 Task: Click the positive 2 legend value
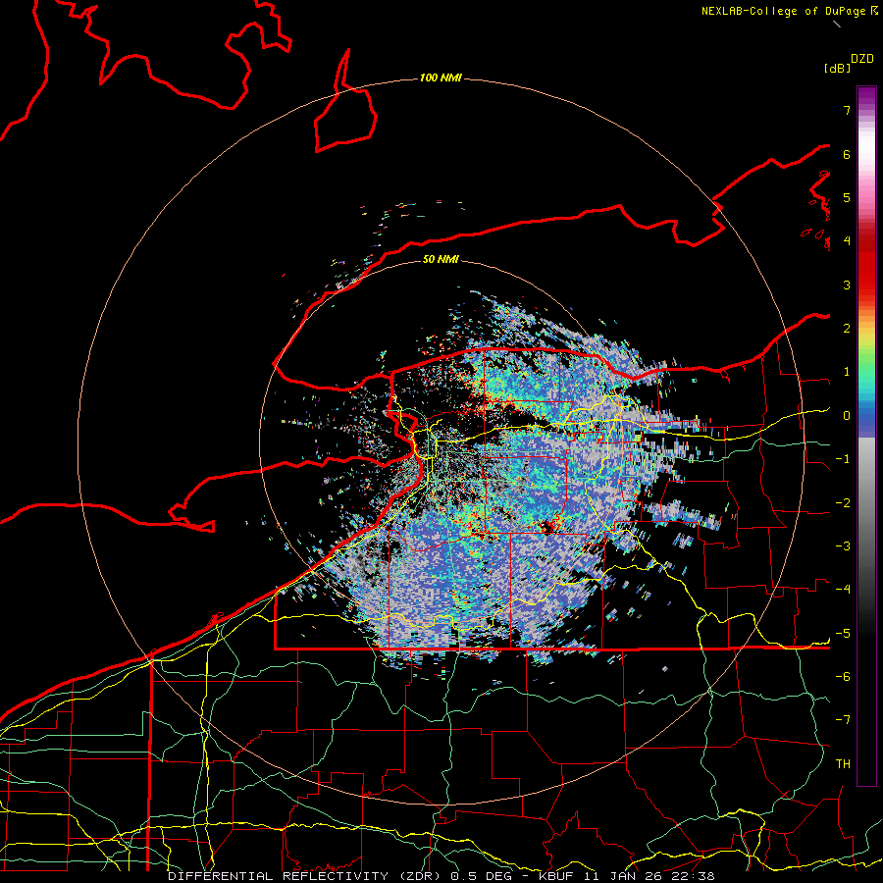point(847,329)
